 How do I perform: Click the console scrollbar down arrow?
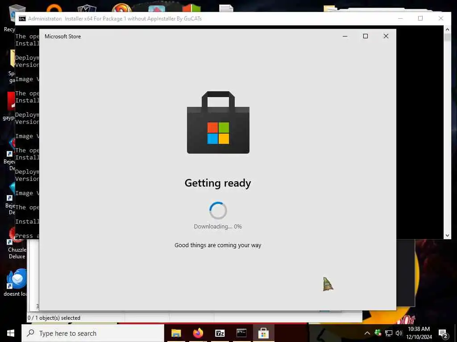[x=447, y=236]
